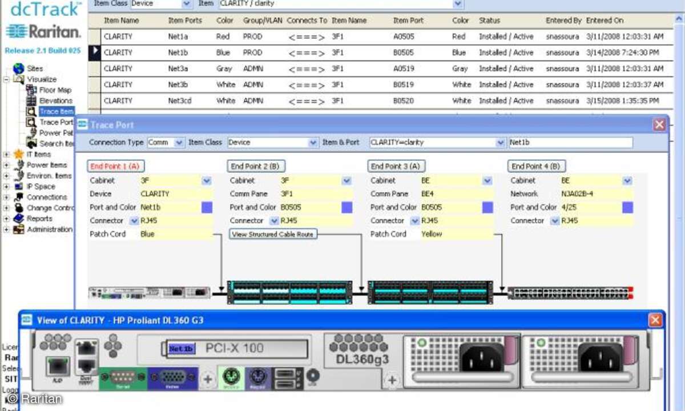Viewport: 685px width, 411px height.
Task: Expand the Reports node
Action: 6,218
